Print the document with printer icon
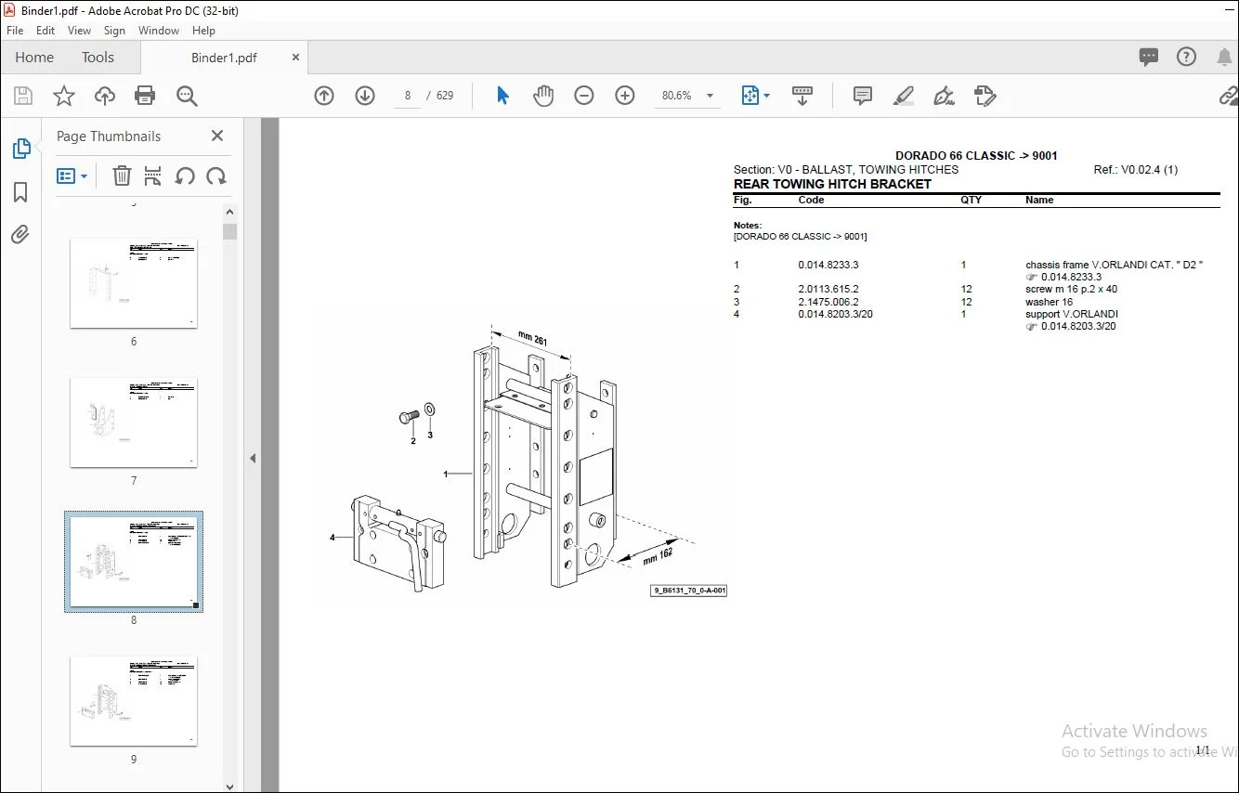1239x793 pixels. click(145, 96)
